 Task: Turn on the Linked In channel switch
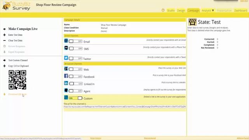(76, 84)
